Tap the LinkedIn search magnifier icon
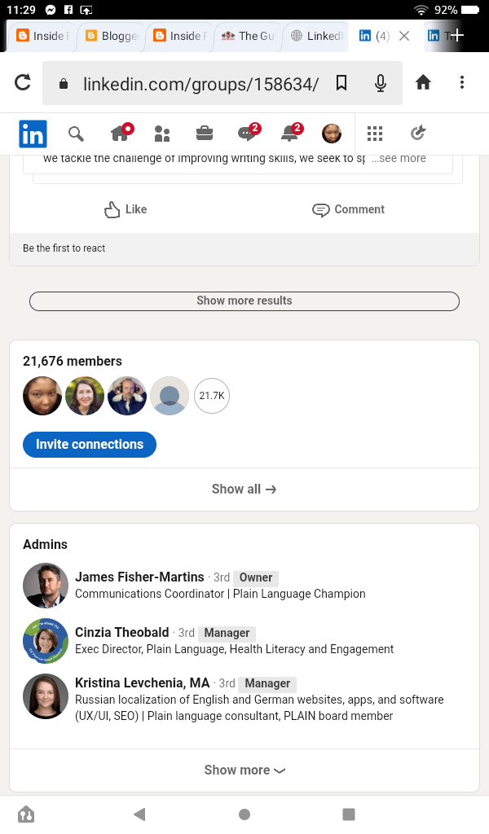 tap(76, 134)
